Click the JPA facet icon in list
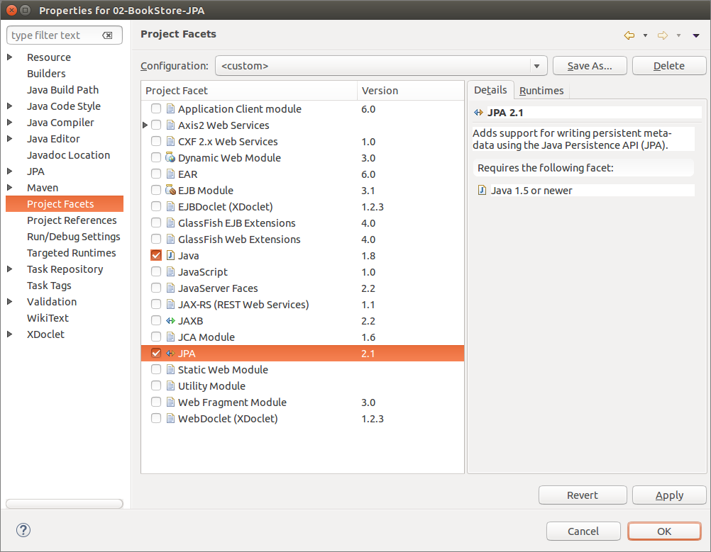The height and width of the screenshot is (552, 711). (170, 353)
